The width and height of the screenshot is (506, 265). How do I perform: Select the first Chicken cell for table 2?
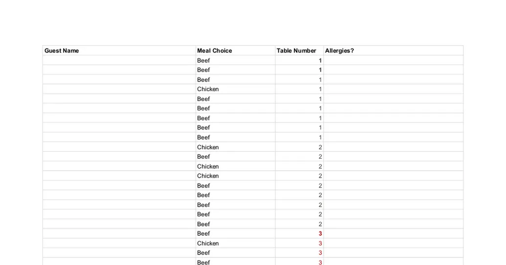(x=235, y=147)
